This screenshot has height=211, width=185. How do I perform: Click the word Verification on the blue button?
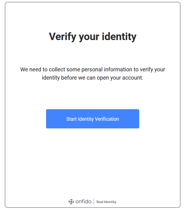107,119
